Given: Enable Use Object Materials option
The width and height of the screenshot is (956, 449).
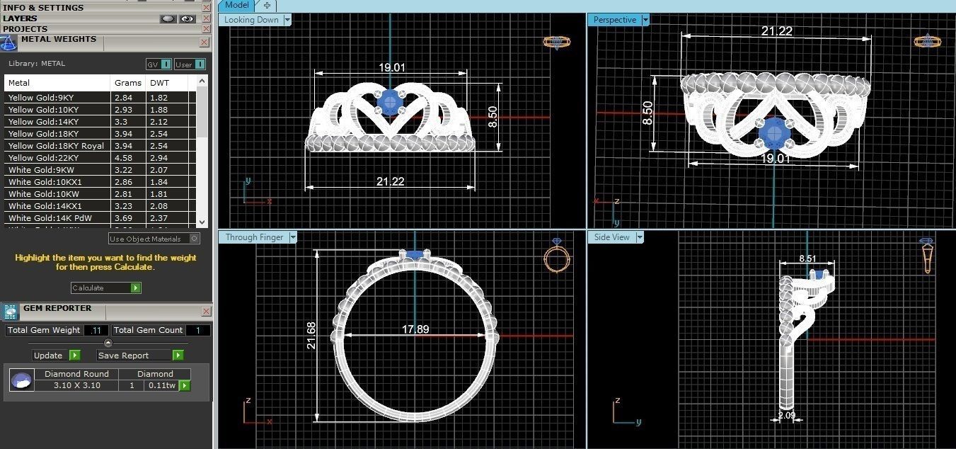Looking at the screenshot, I should click(x=154, y=239).
